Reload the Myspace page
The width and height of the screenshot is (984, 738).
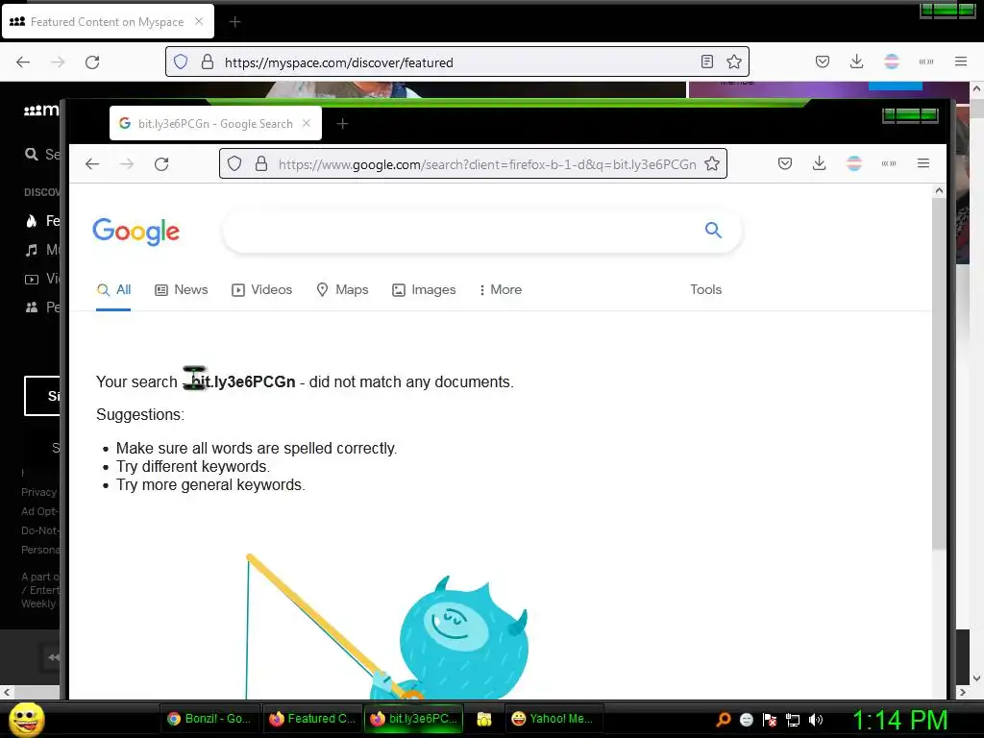tap(92, 61)
